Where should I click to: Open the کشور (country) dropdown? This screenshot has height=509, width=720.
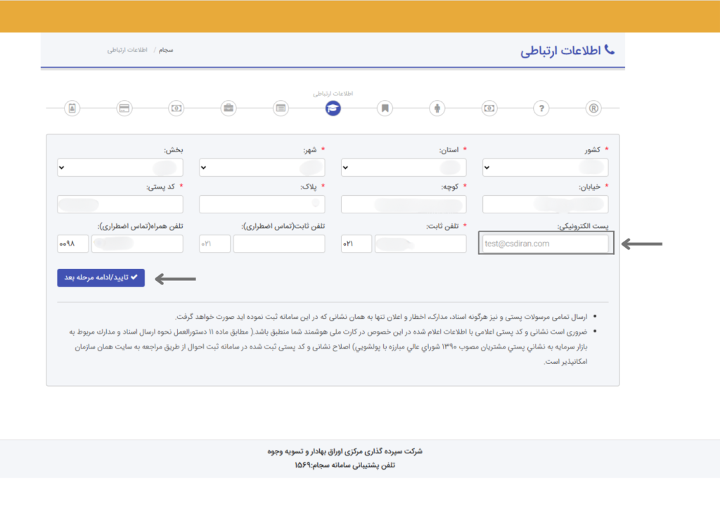click(x=546, y=168)
